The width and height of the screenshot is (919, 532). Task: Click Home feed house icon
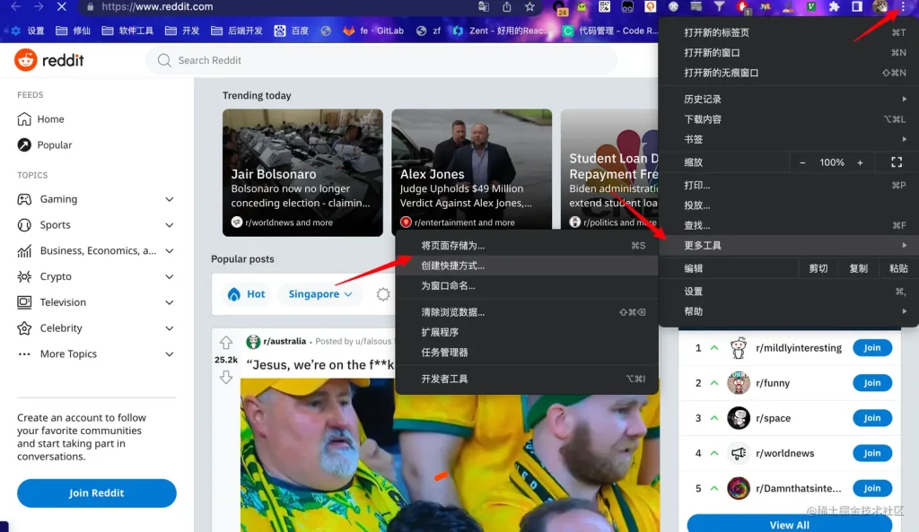pos(24,119)
